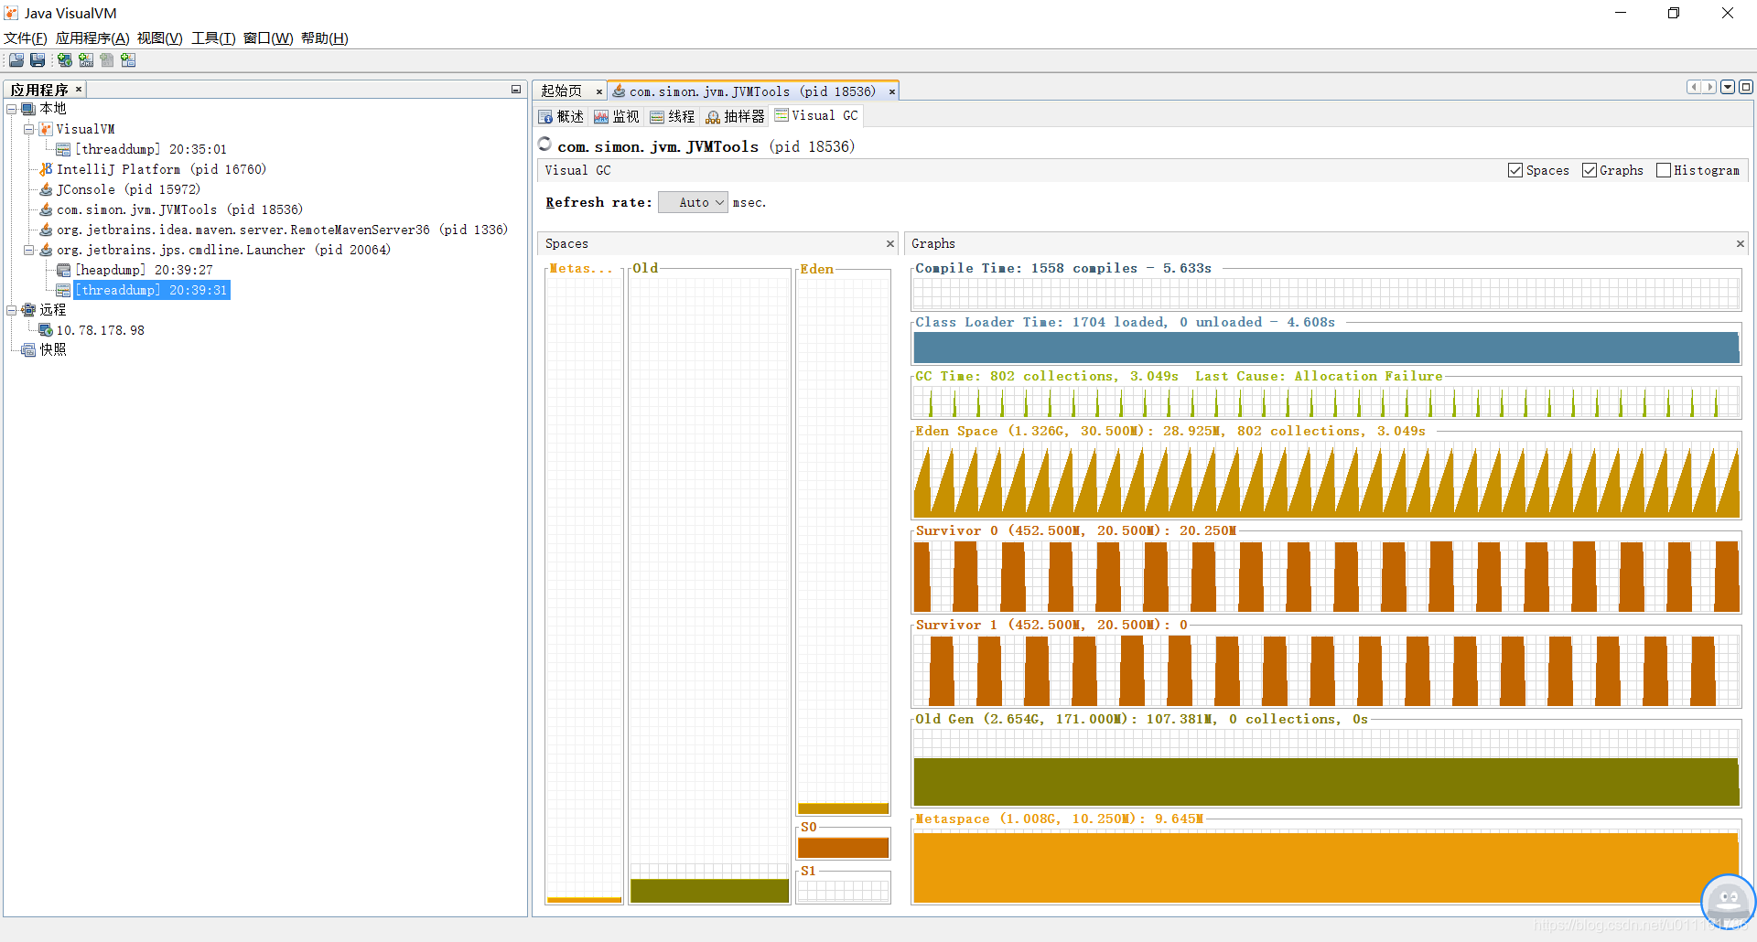The width and height of the screenshot is (1757, 942).
Task: Switch to the 监视 tab
Action: tap(617, 116)
